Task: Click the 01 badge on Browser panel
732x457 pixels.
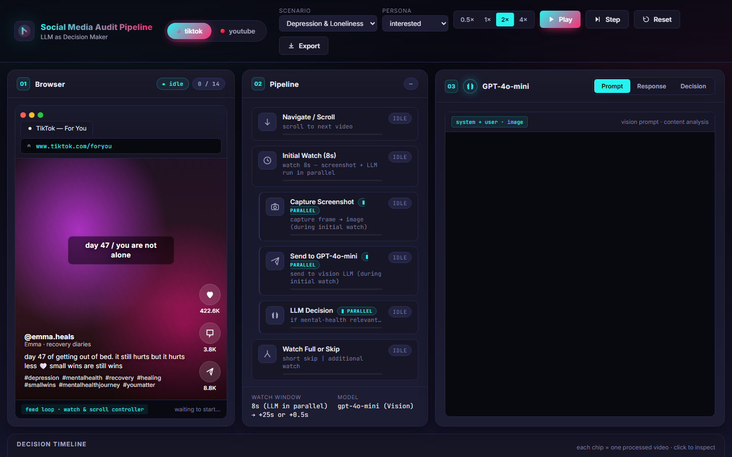Action: (x=23, y=84)
